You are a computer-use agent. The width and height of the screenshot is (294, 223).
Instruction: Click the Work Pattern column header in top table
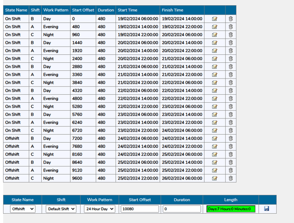coord(56,10)
